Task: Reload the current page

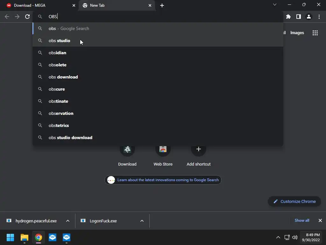Action: coord(27,17)
